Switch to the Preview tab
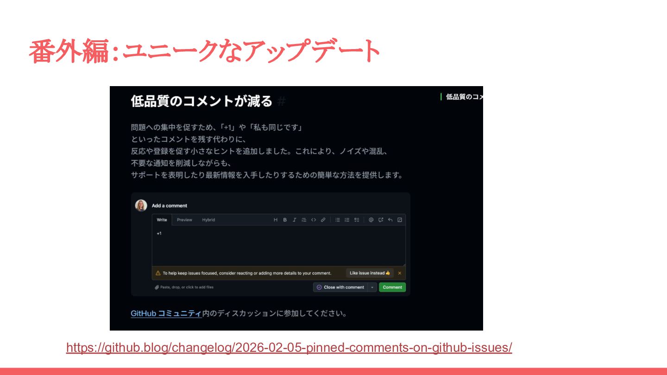Viewport: 667px width, 375px height. tap(184, 220)
